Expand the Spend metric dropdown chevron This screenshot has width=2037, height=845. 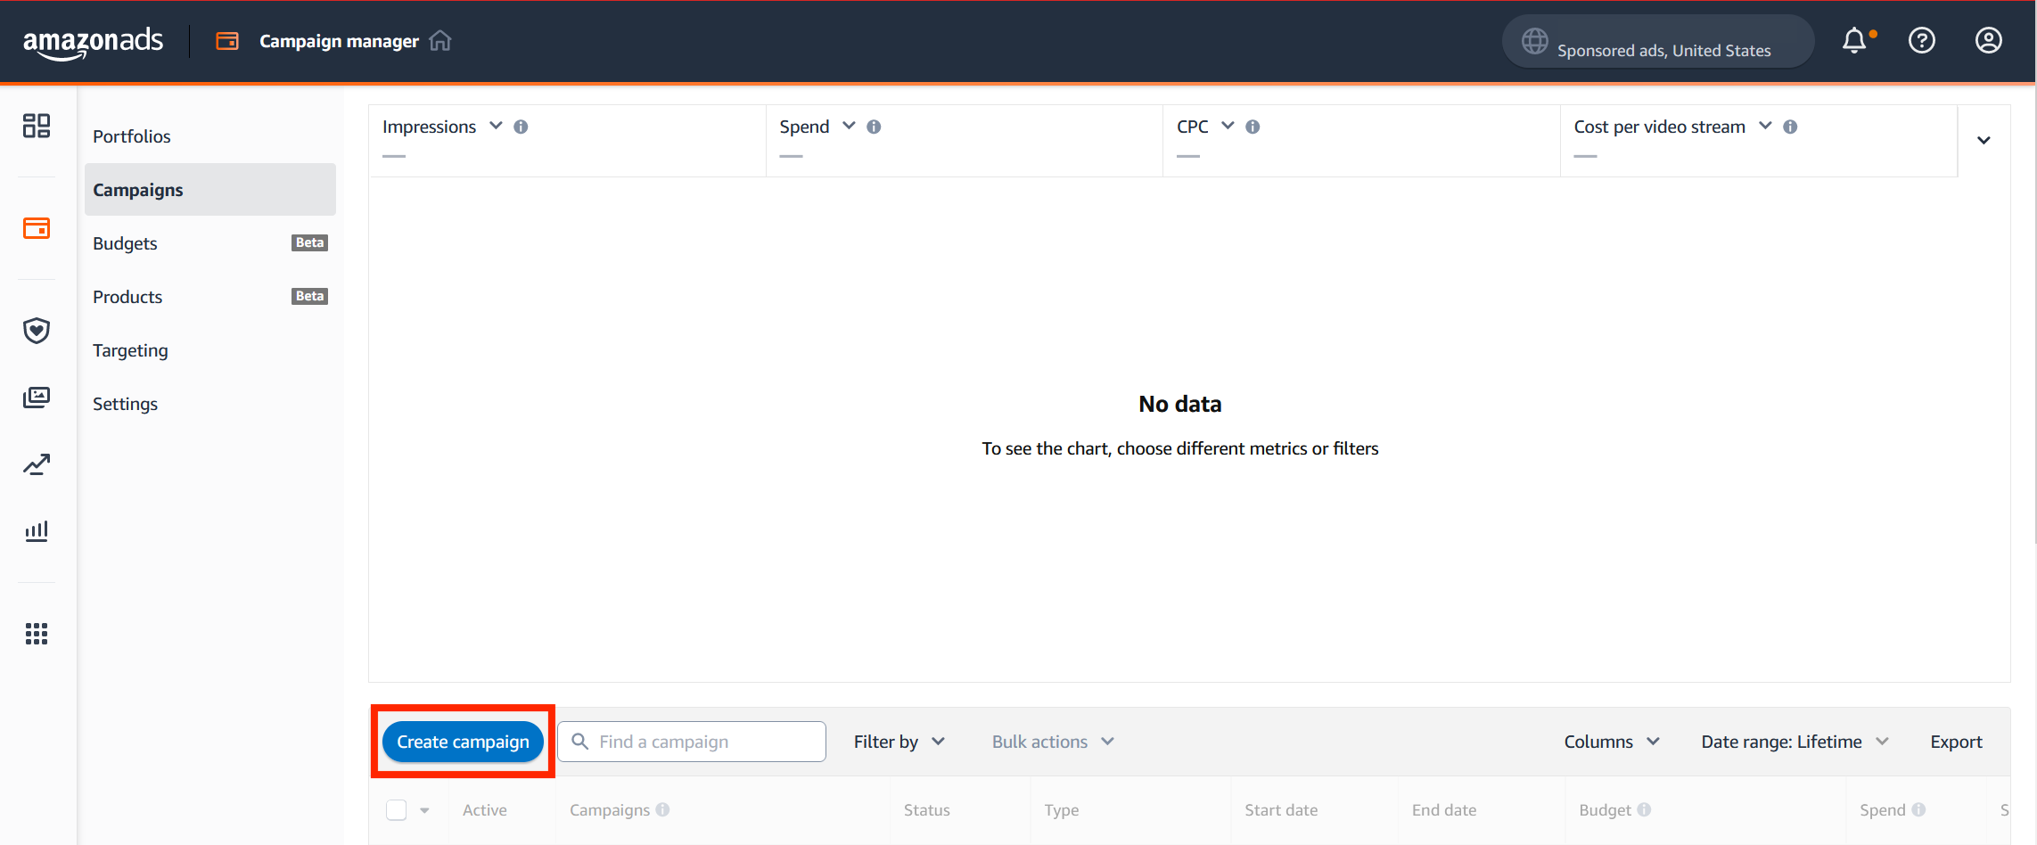pos(849,126)
